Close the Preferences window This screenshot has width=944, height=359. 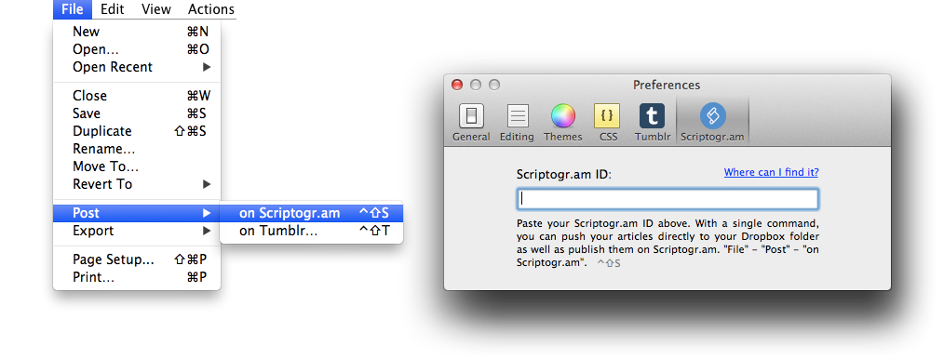[457, 86]
